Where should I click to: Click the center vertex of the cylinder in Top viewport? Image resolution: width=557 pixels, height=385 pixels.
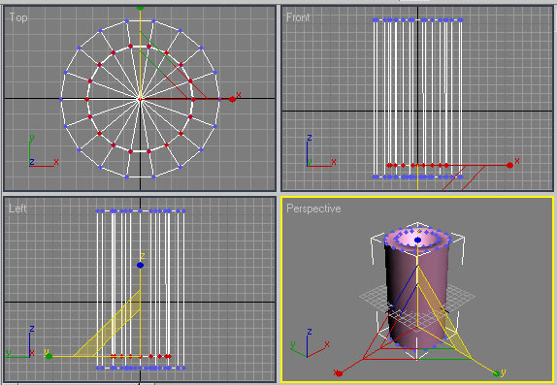pyautogui.click(x=140, y=100)
